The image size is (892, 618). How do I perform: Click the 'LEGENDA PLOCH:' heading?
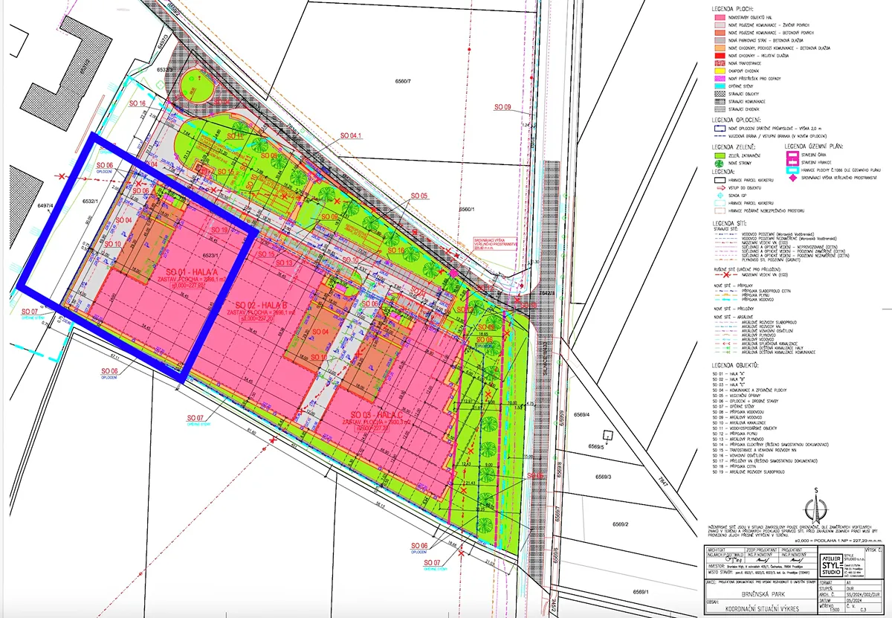733,9
